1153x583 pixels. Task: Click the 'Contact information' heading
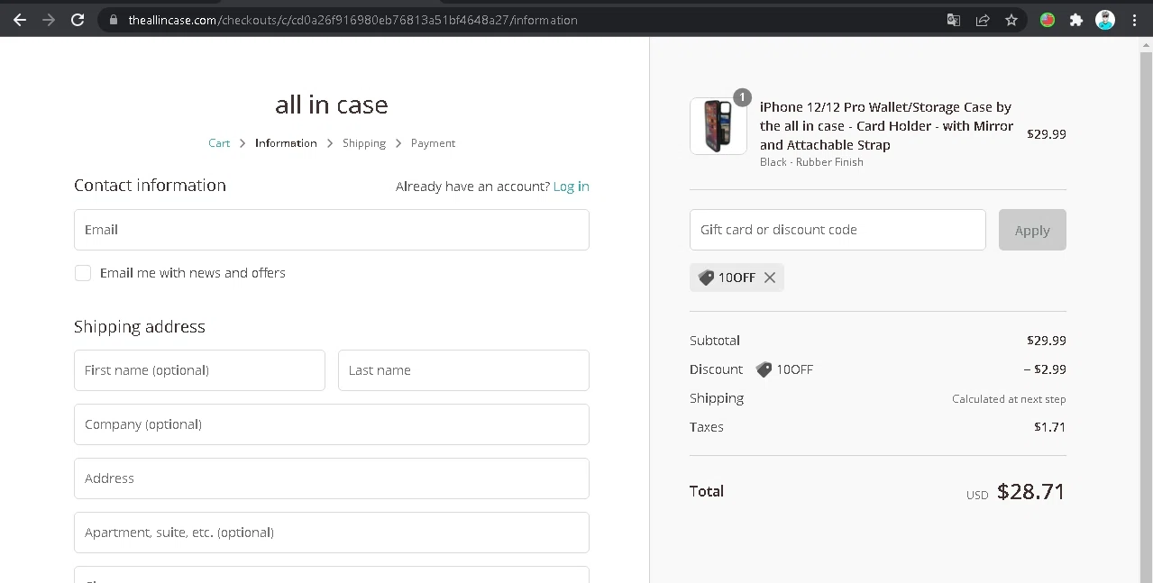(150, 186)
